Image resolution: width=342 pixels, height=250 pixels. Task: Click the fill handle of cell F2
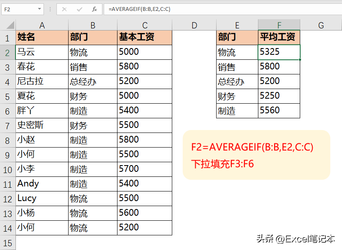click(300, 59)
